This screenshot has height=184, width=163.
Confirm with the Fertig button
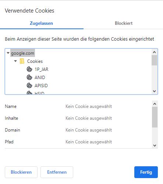pyautogui.click(x=146, y=172)
